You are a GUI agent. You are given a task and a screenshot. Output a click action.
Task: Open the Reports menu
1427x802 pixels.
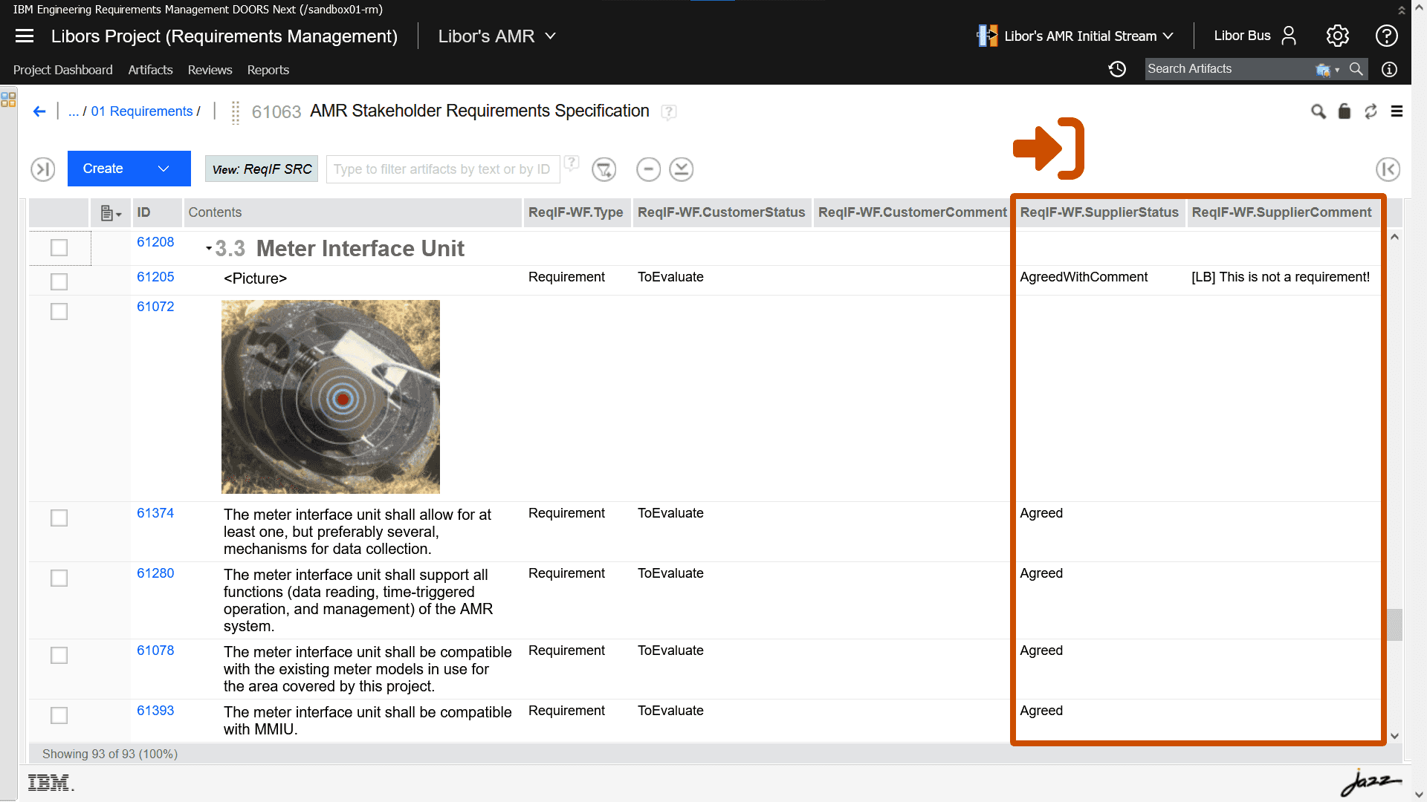(268, 70)
